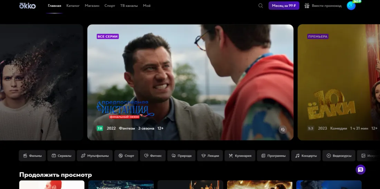The width and height of the screenshot is (380, 189).
Task: Open the user profile avatar
Action: (351, 6)
